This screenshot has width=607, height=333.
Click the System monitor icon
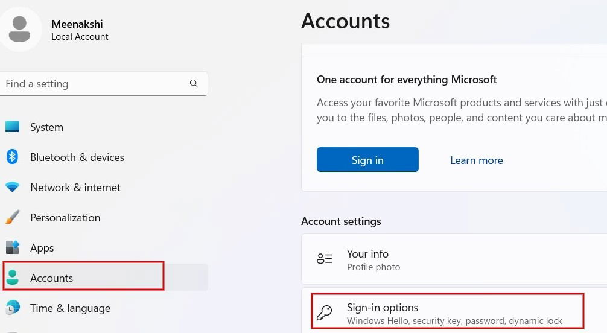point(12,127)
